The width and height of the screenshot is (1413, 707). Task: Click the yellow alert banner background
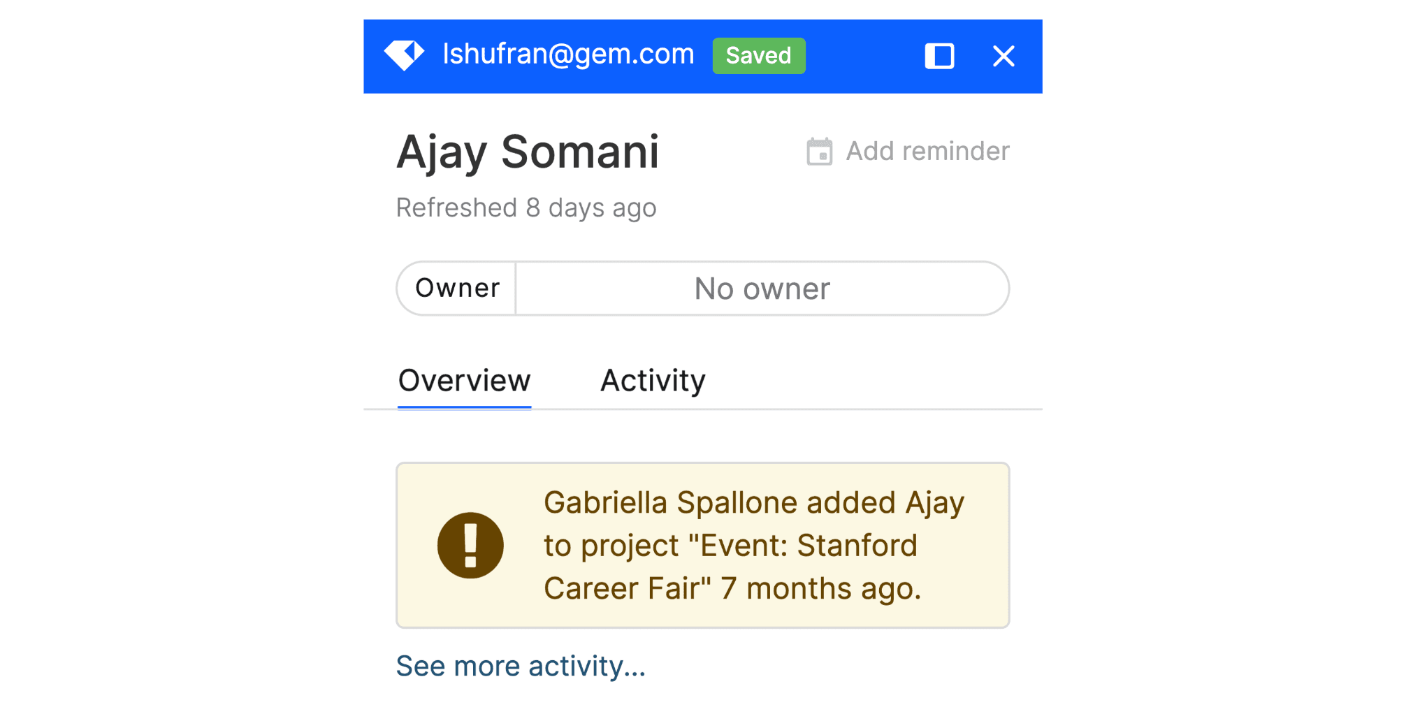tap(978, 608)
